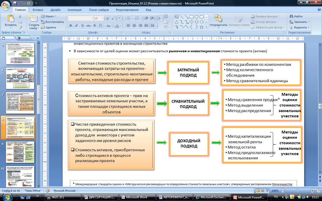
Task: Save the presentation via quick access toolbar
Action: click(x=15, y=3)
